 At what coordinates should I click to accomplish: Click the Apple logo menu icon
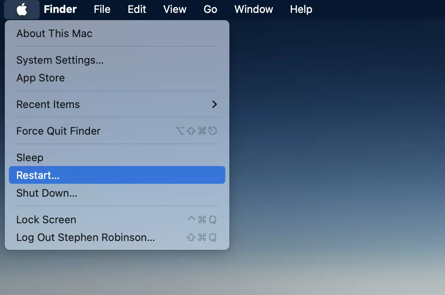click(22, 9)
